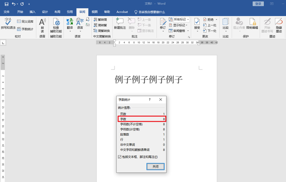Click the 字符数(计空格) row
The height and width of the screenshot is (182, 286).
tap(142, 129)
